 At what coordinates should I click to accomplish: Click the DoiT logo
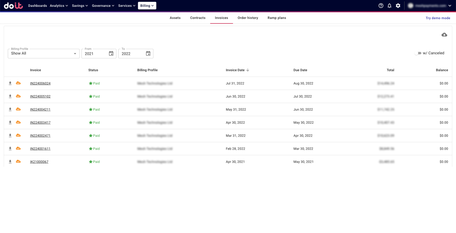tap(13, 6)
